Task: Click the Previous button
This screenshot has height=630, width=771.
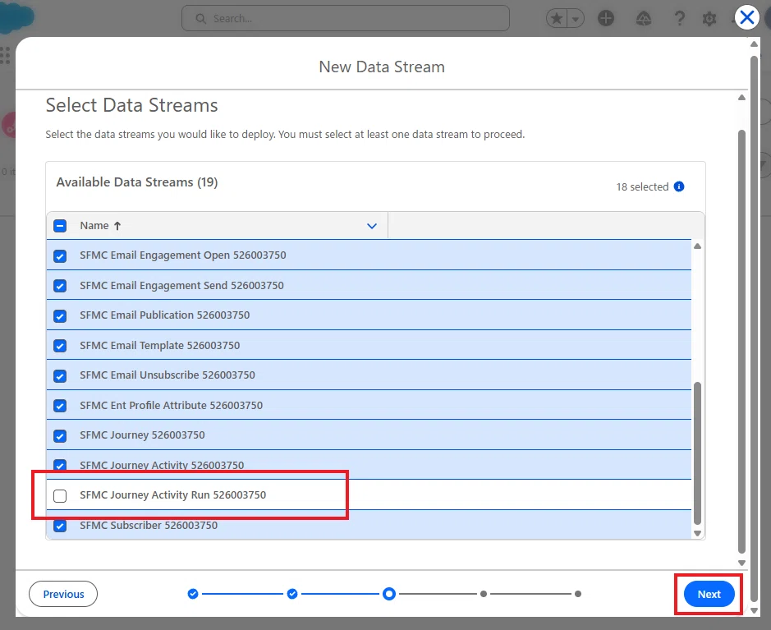Action: coord(63,594)
